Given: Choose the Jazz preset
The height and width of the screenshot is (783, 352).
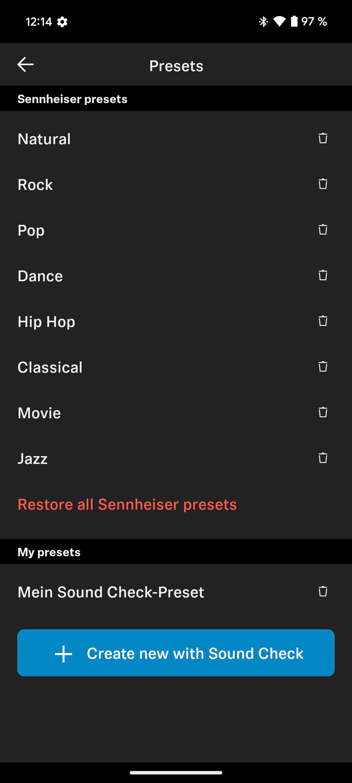Looking at the screenshot, I should point(33,459).
